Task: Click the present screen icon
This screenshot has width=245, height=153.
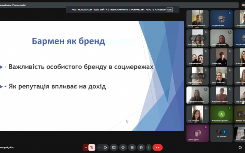Action: [x=114, y=147]
